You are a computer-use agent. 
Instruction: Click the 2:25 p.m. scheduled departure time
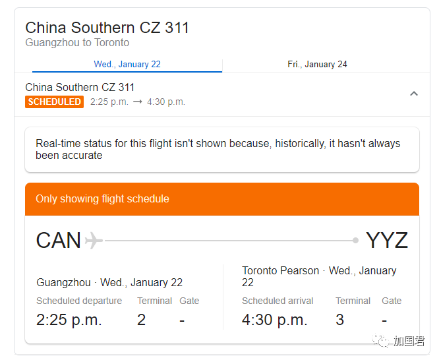coord(69,320)
